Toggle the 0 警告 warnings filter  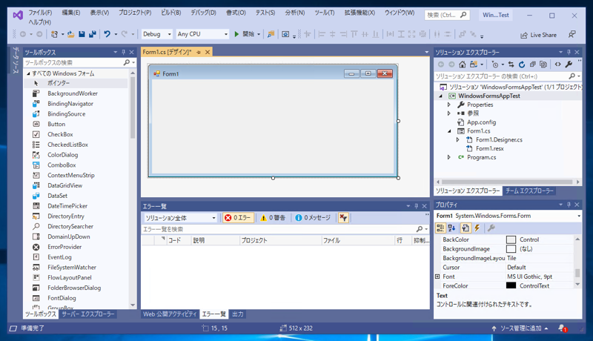point(273,218)
